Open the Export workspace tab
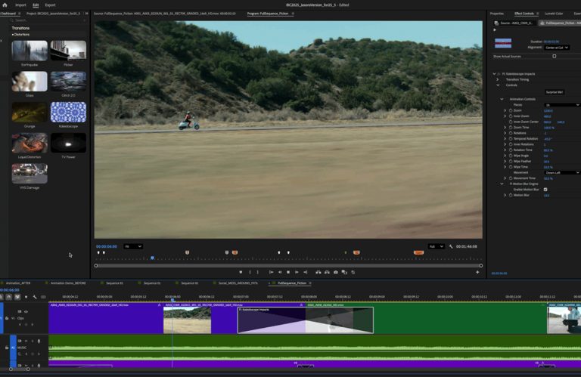Viewport: 581px width, 377px height. pyautogui.click(x=51, y=5)
